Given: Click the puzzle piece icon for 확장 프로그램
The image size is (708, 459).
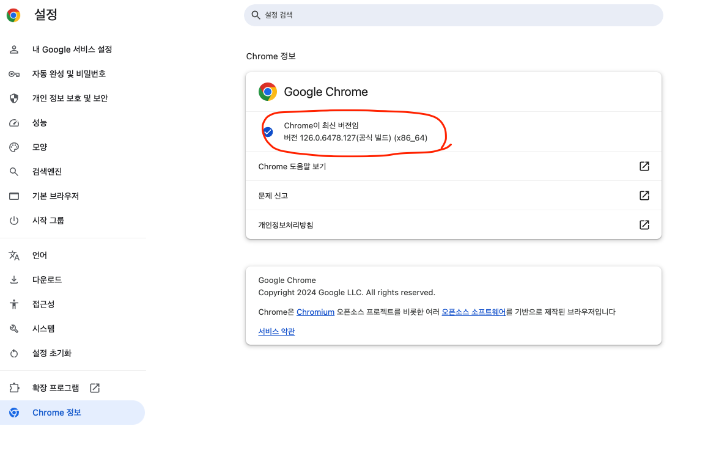Looking at the screenshot, I should coord(14,387).
